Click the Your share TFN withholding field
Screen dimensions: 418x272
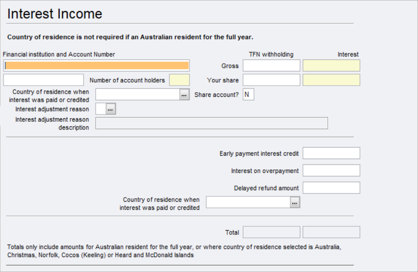point(271,80)
